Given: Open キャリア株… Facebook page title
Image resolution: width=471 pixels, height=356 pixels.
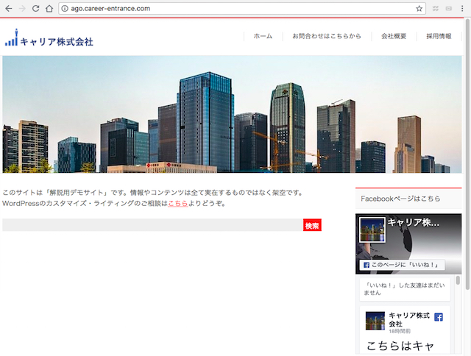Looking at the screenshot, I should (x=414, y=222).
